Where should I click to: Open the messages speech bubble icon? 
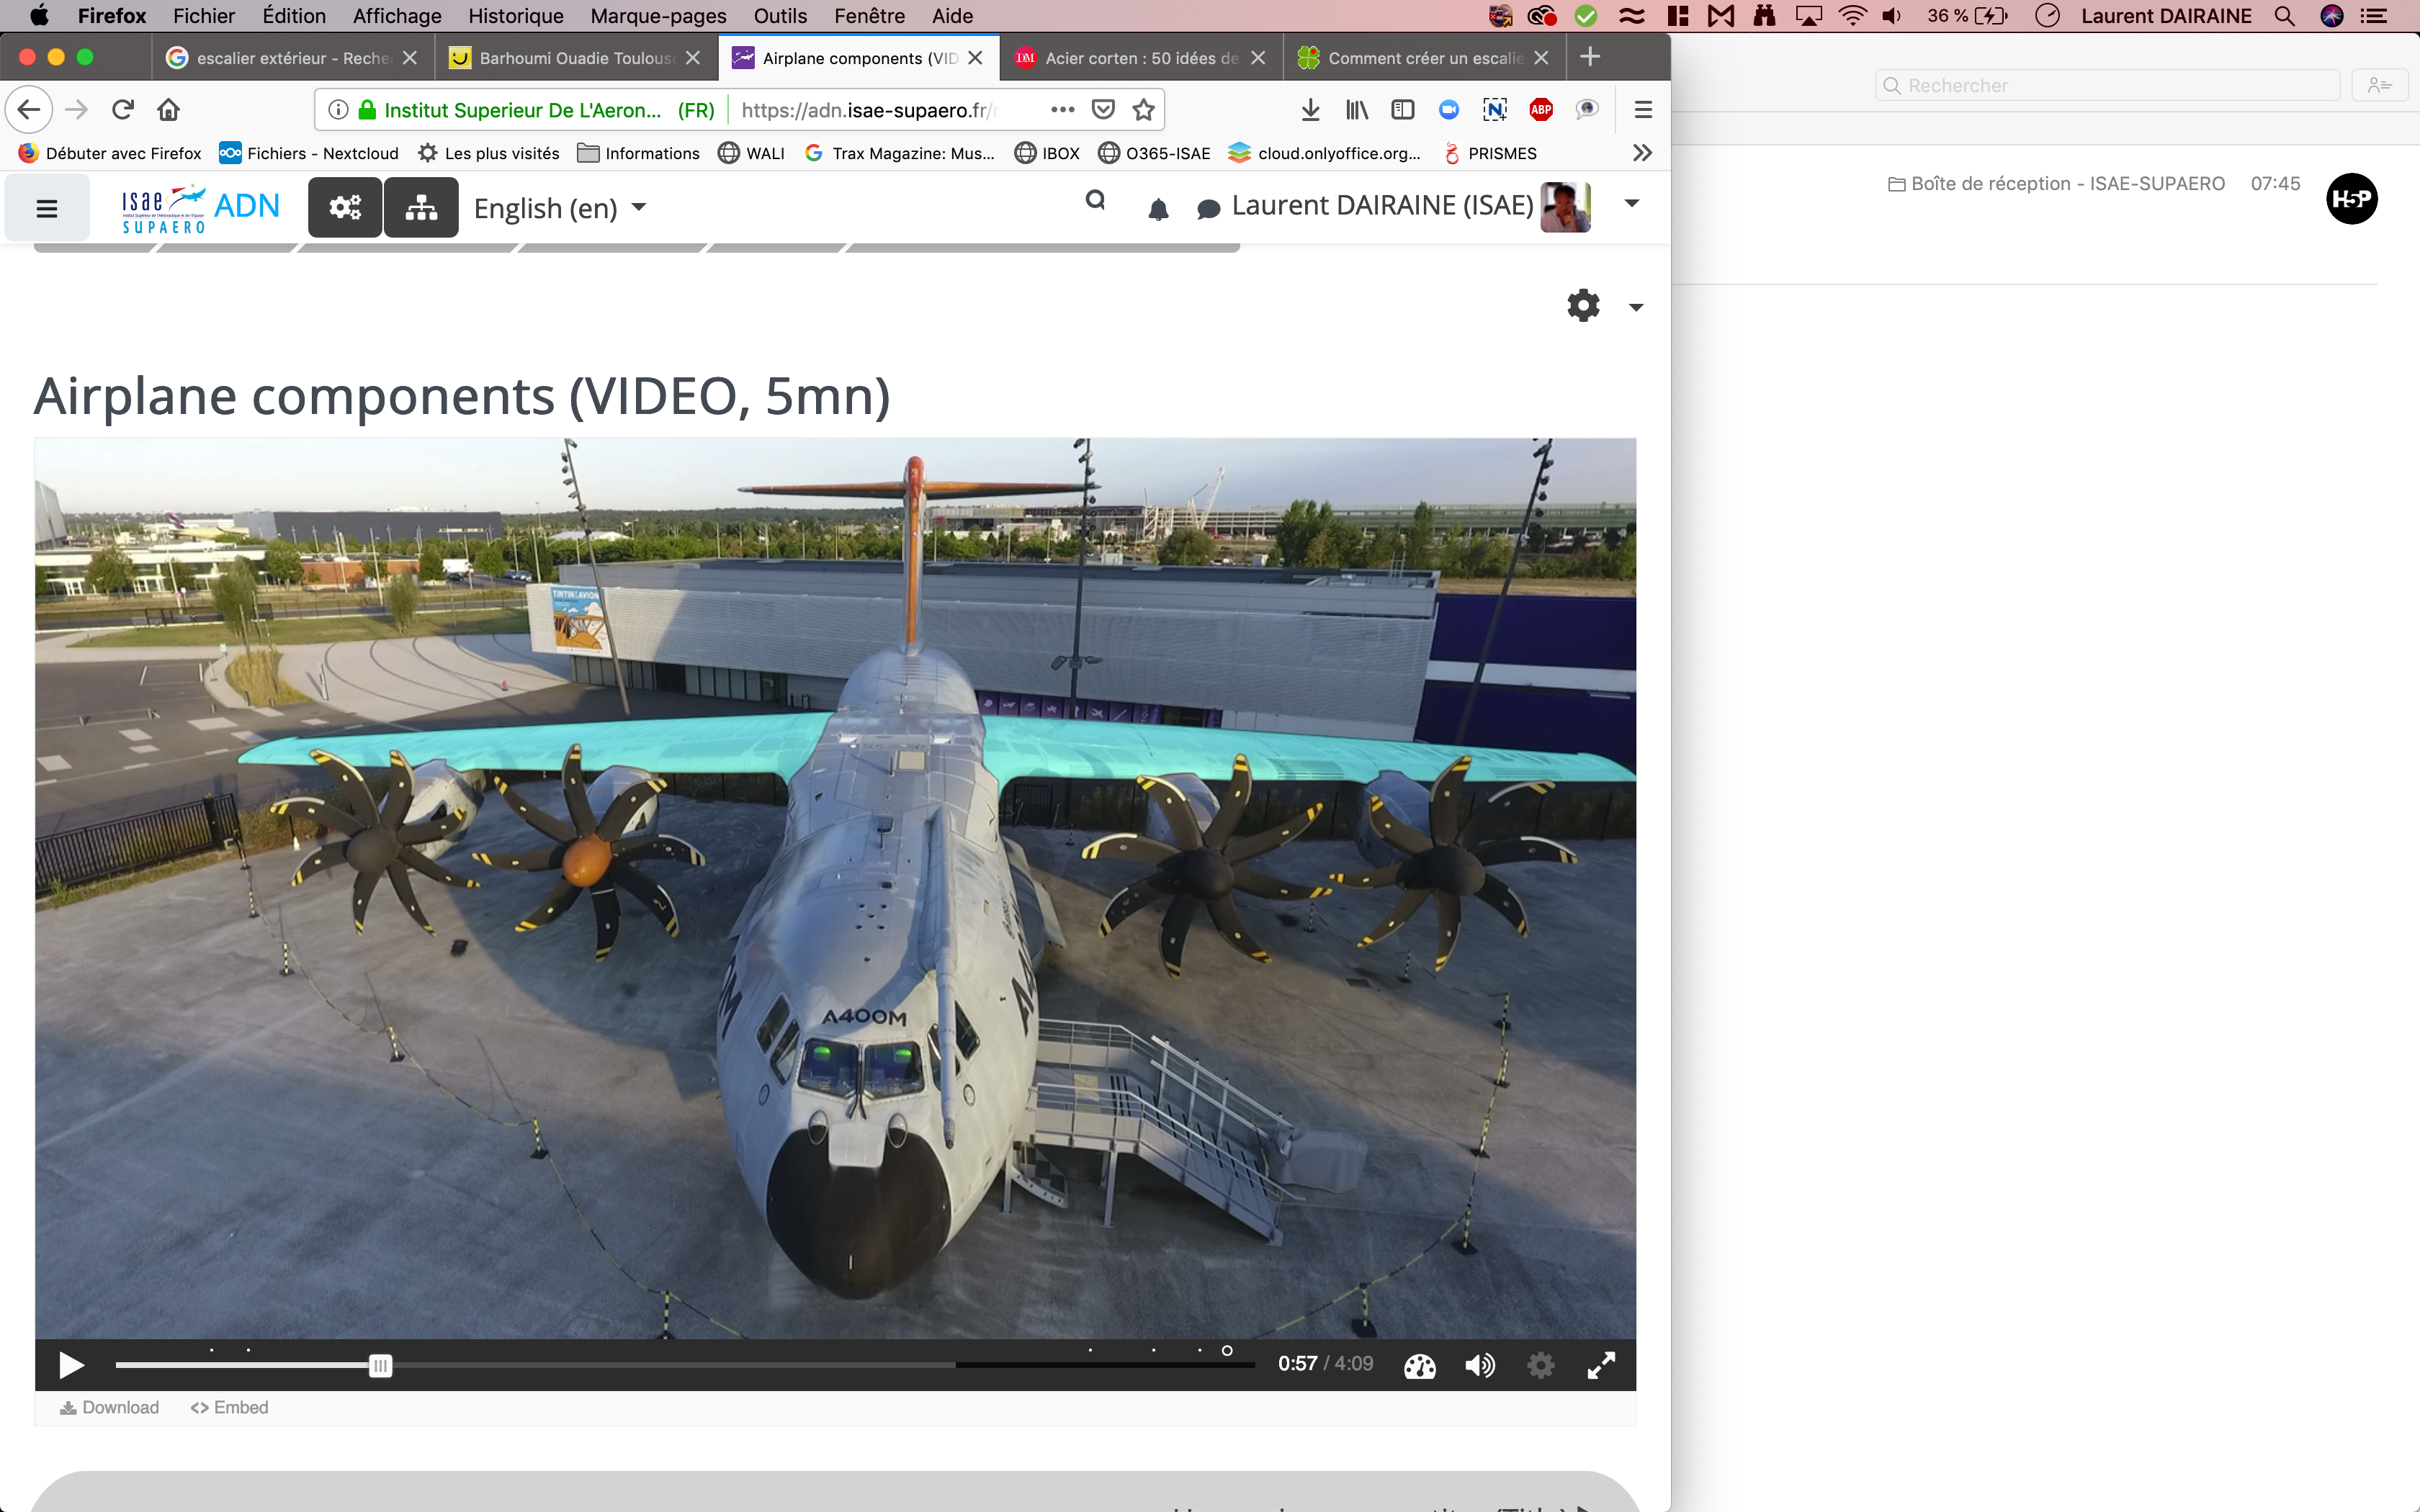(x=1208, y=209)
